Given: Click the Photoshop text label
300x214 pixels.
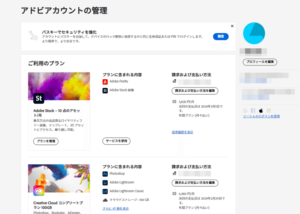Looking at the screenshot, I should click(117, 174).
